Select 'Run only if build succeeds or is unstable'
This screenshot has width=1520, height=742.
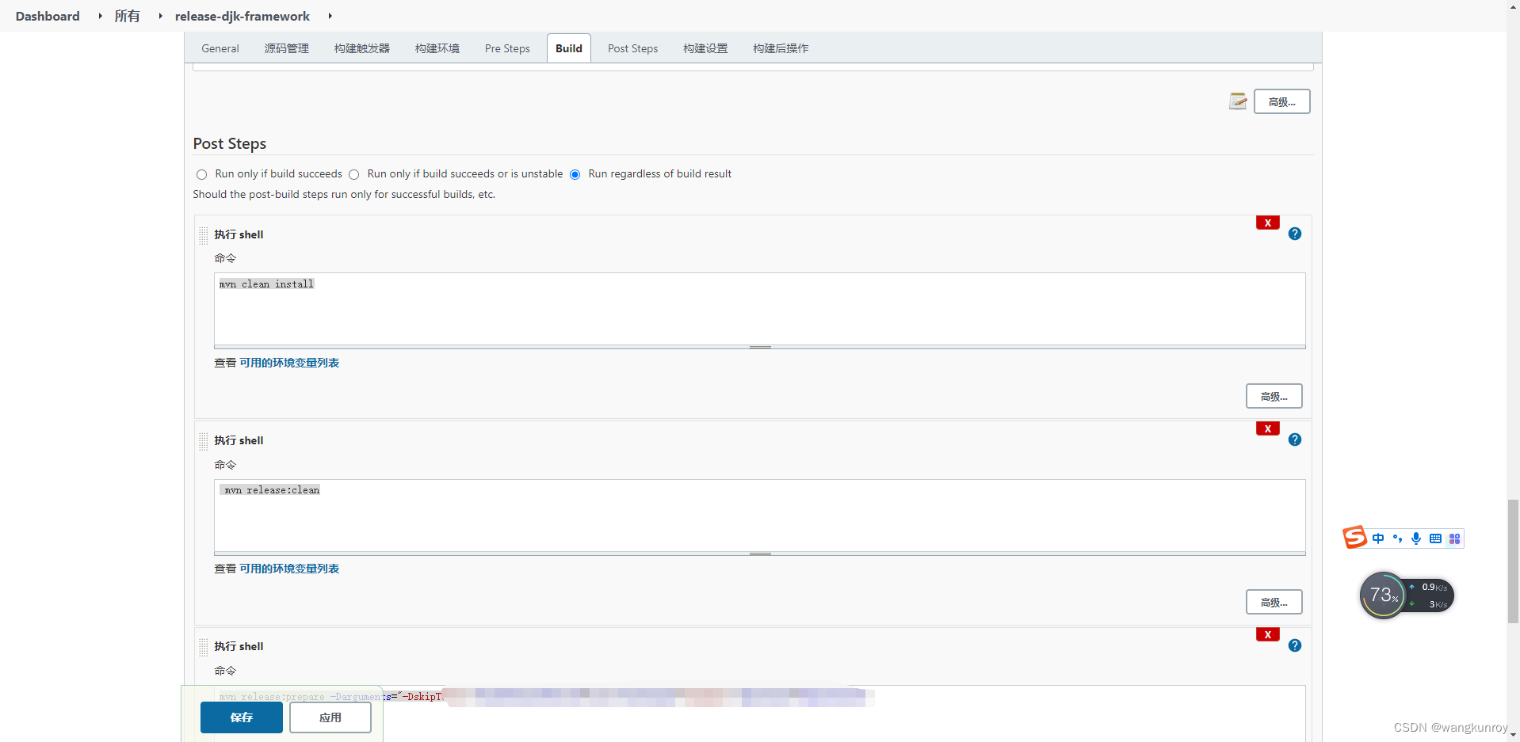pyautogui.click(x=353, y=174)
